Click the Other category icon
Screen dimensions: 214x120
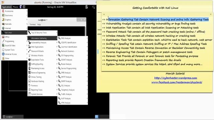pyautogui.click(x=3, y=58)
